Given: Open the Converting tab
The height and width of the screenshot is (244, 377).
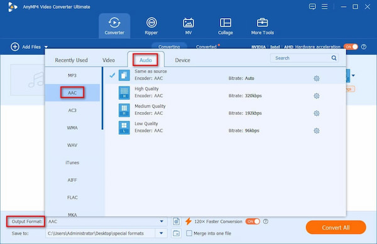Looking at the screenshot, I should pyautogui.click(x=169, y=46).
